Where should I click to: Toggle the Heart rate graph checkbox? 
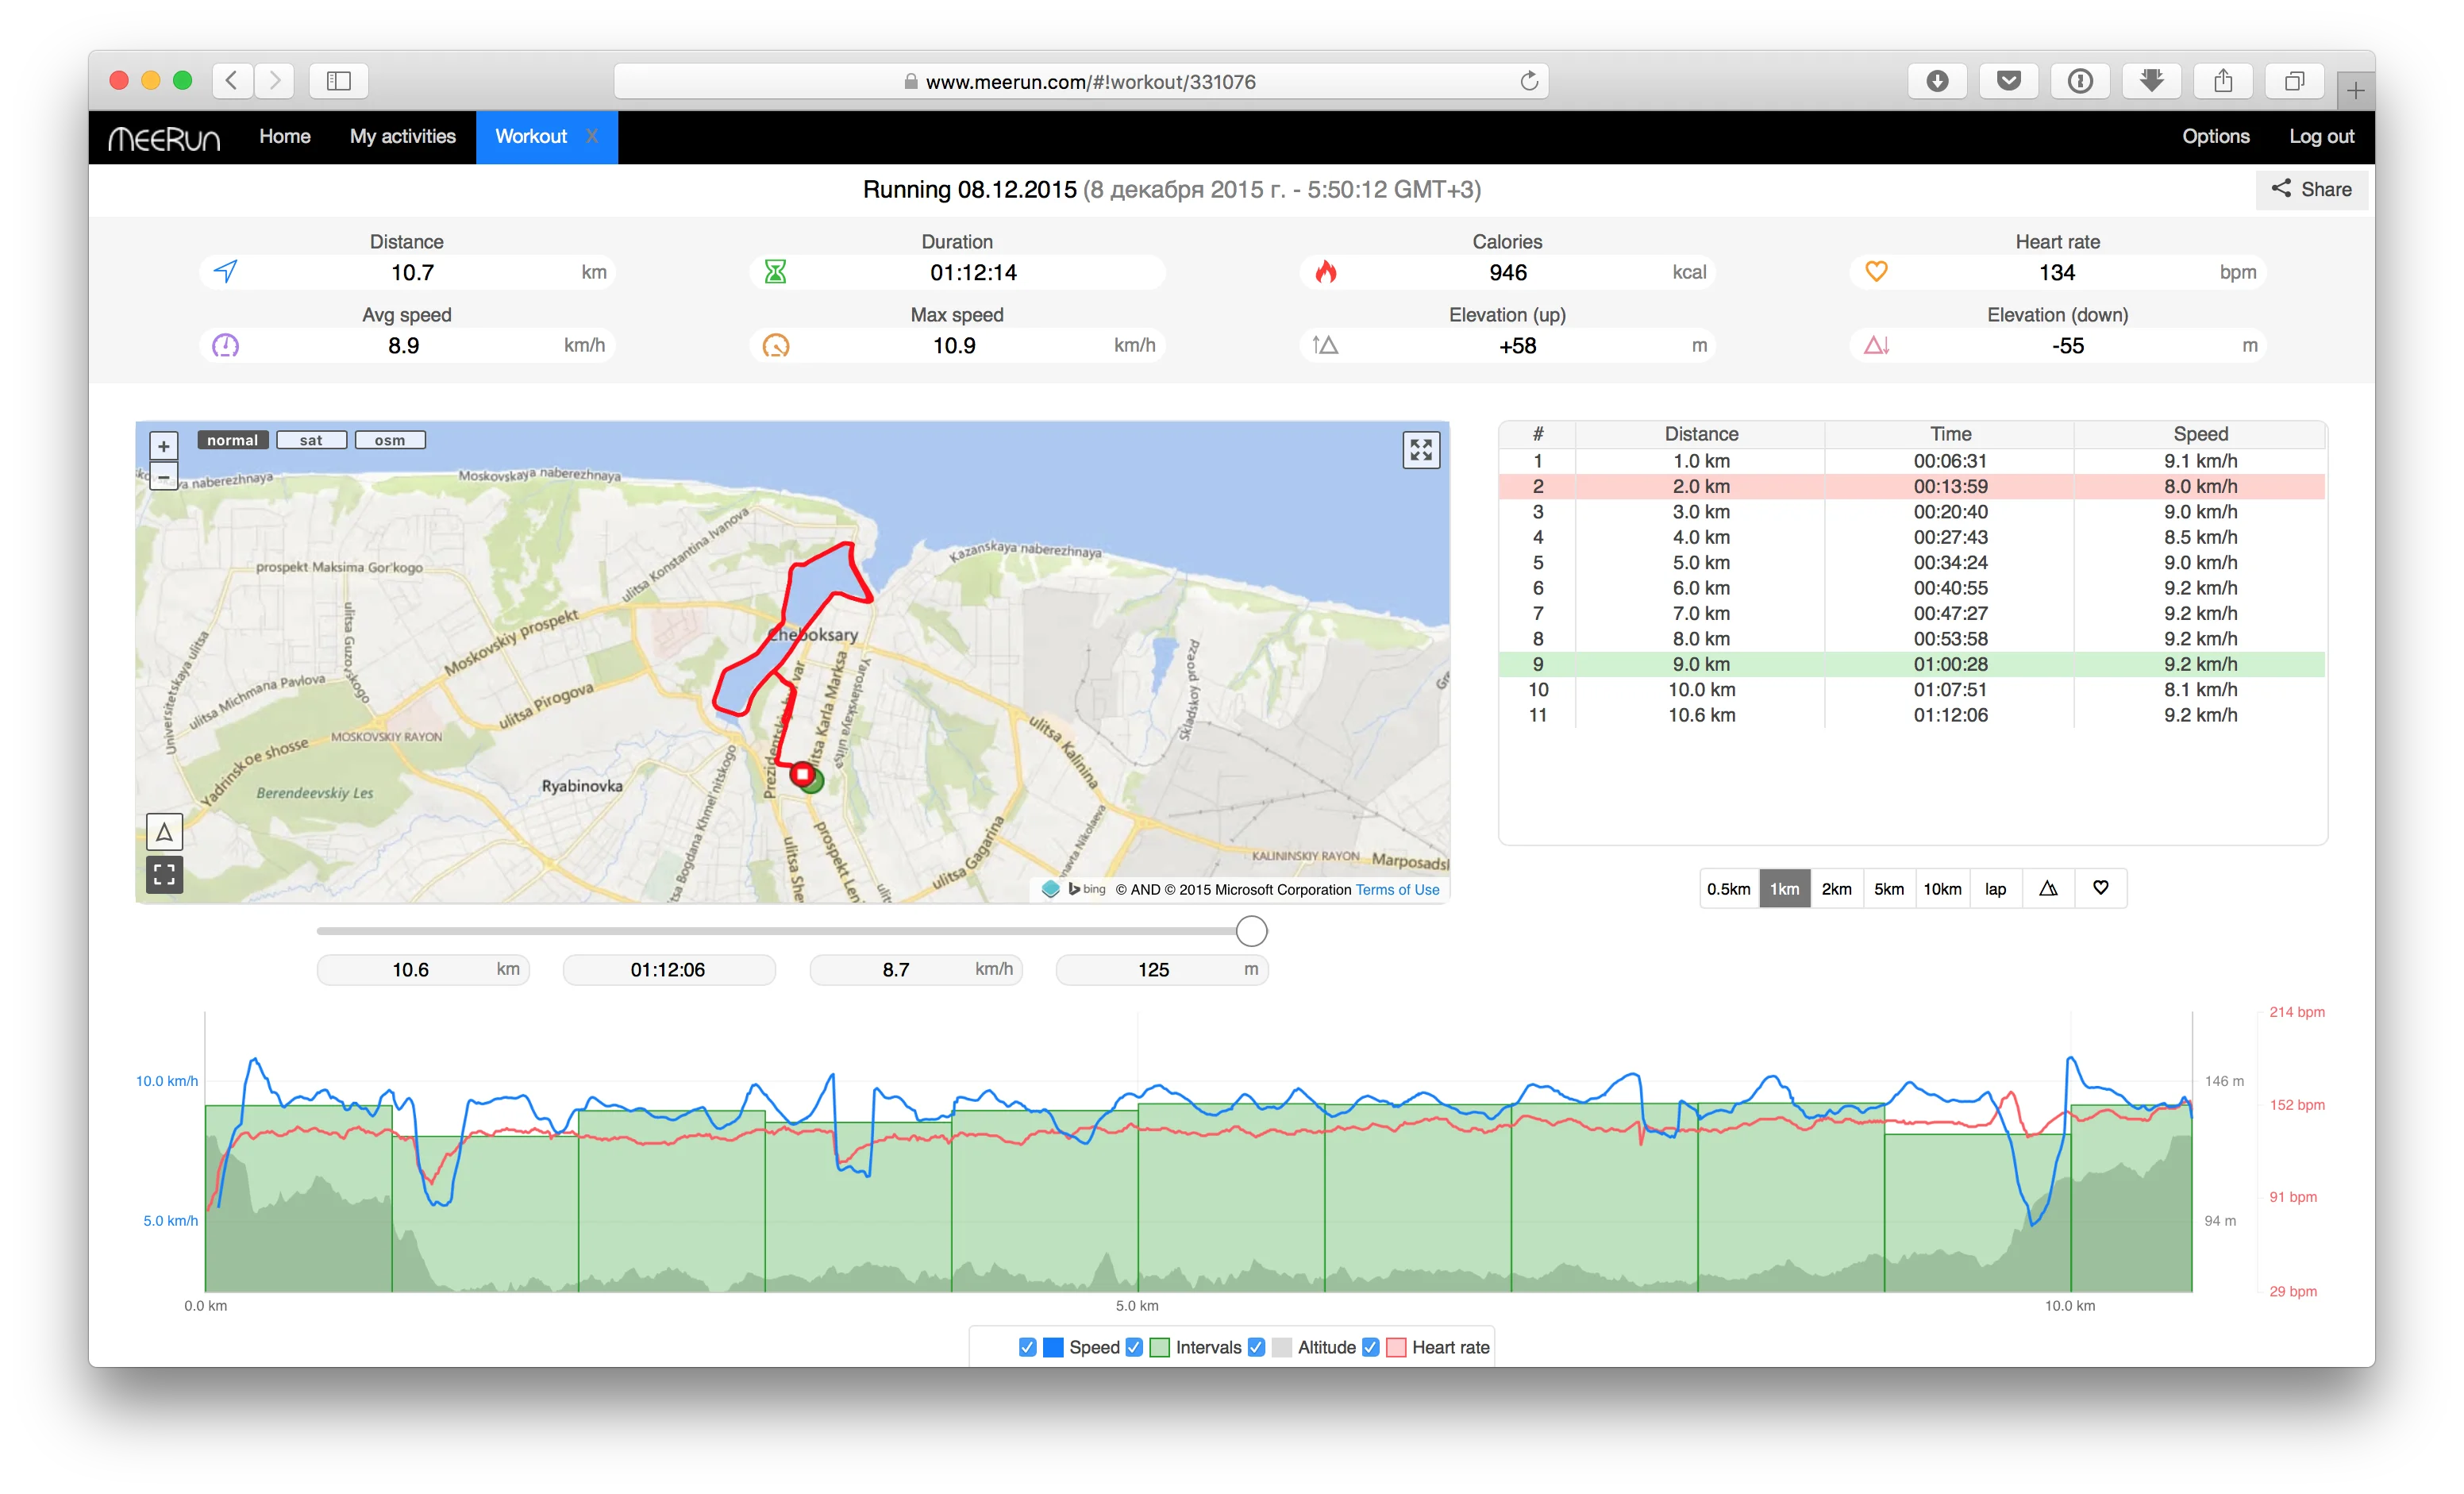pyautogui.click(x=1371, y=1347)
